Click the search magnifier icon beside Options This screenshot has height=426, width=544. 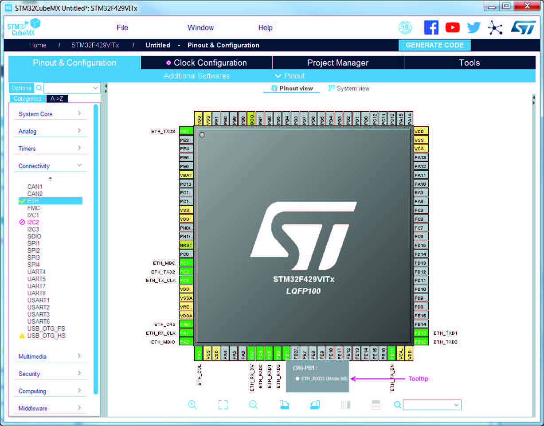tap(39, 88)
